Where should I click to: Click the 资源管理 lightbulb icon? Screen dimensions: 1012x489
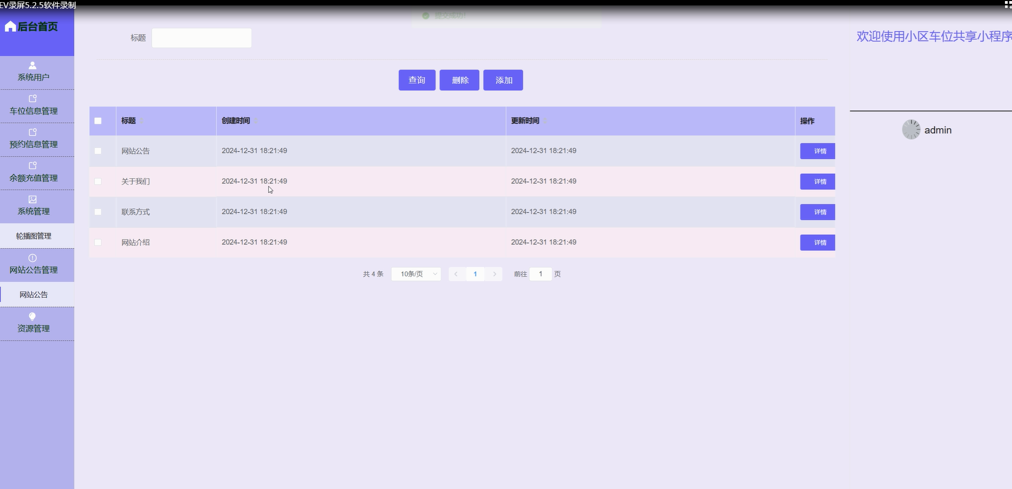coord(32,316)
